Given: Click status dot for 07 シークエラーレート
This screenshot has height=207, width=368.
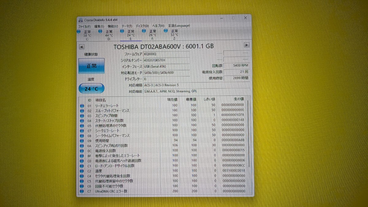Looking at the screenshot, I should point(82,131).
